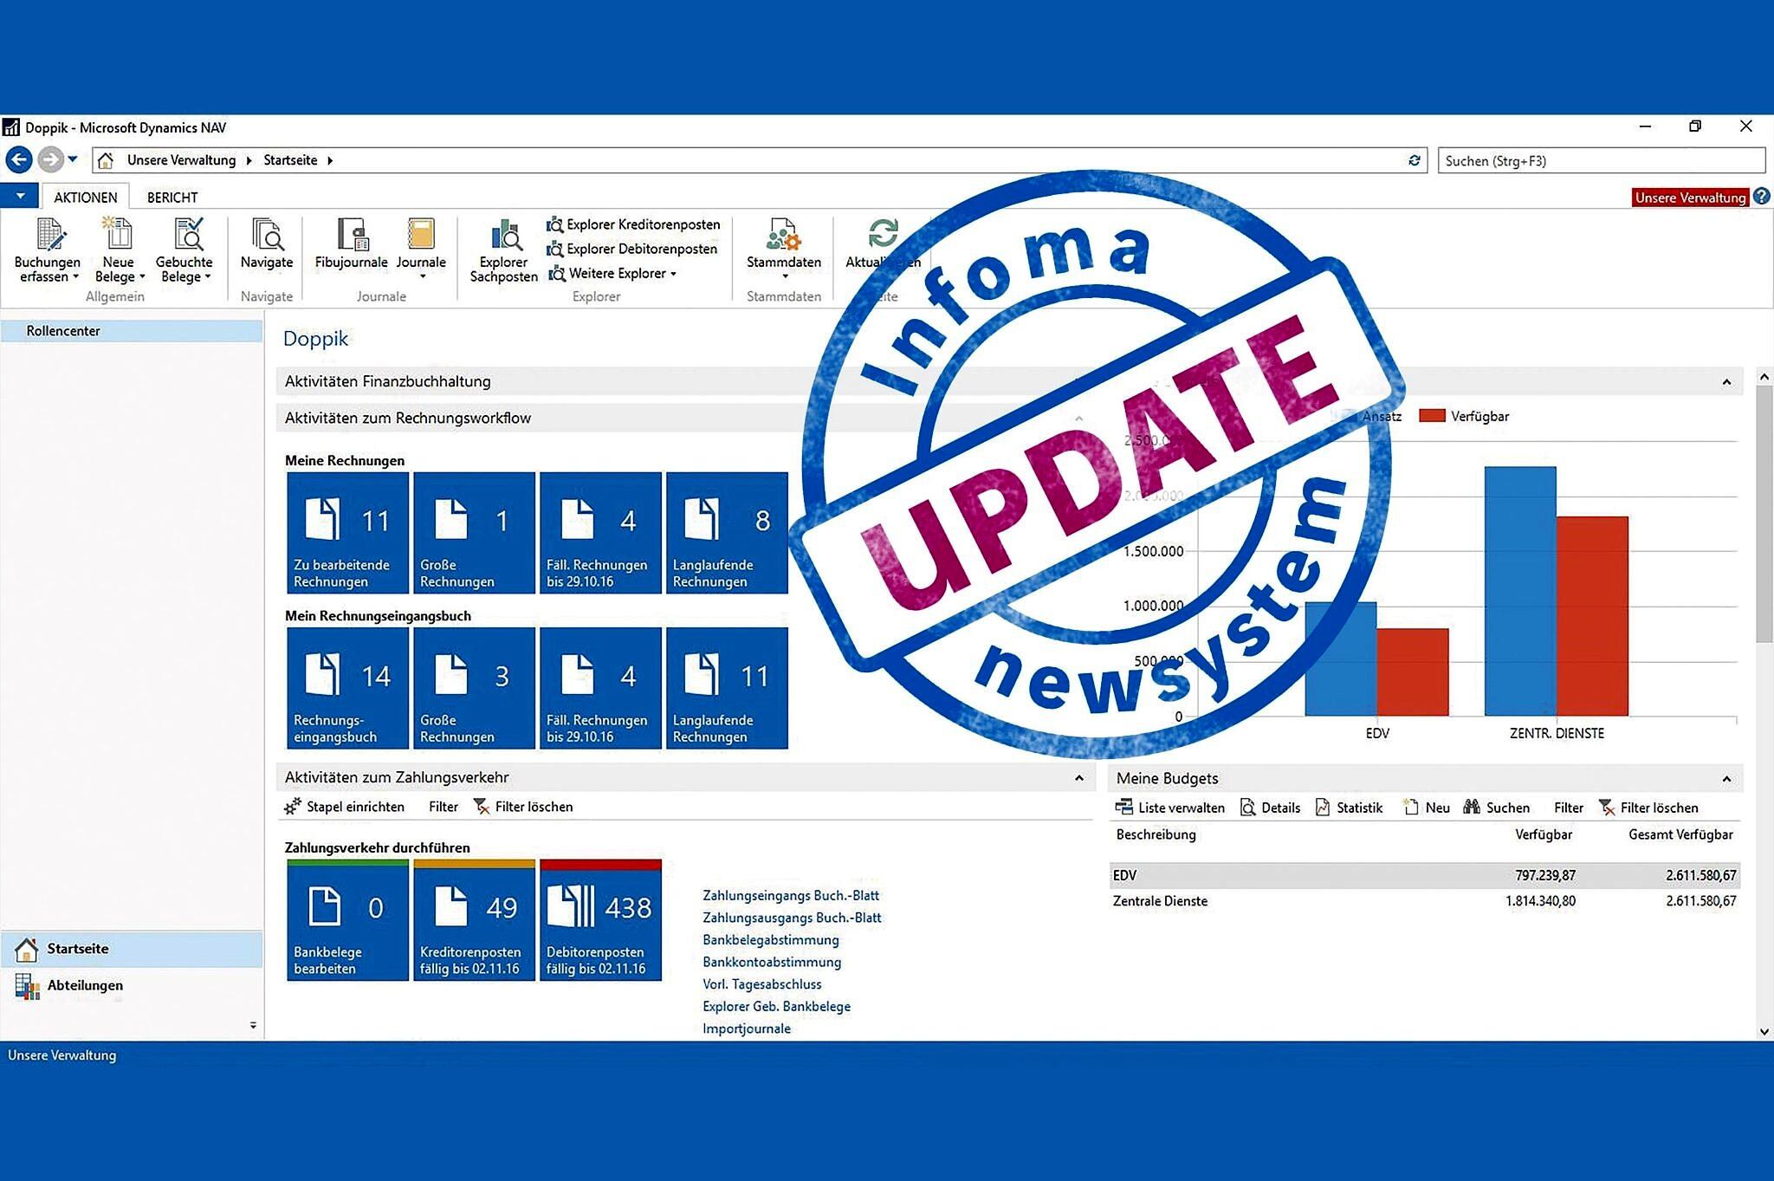Refresh the address bar page

coord(1415,160)
